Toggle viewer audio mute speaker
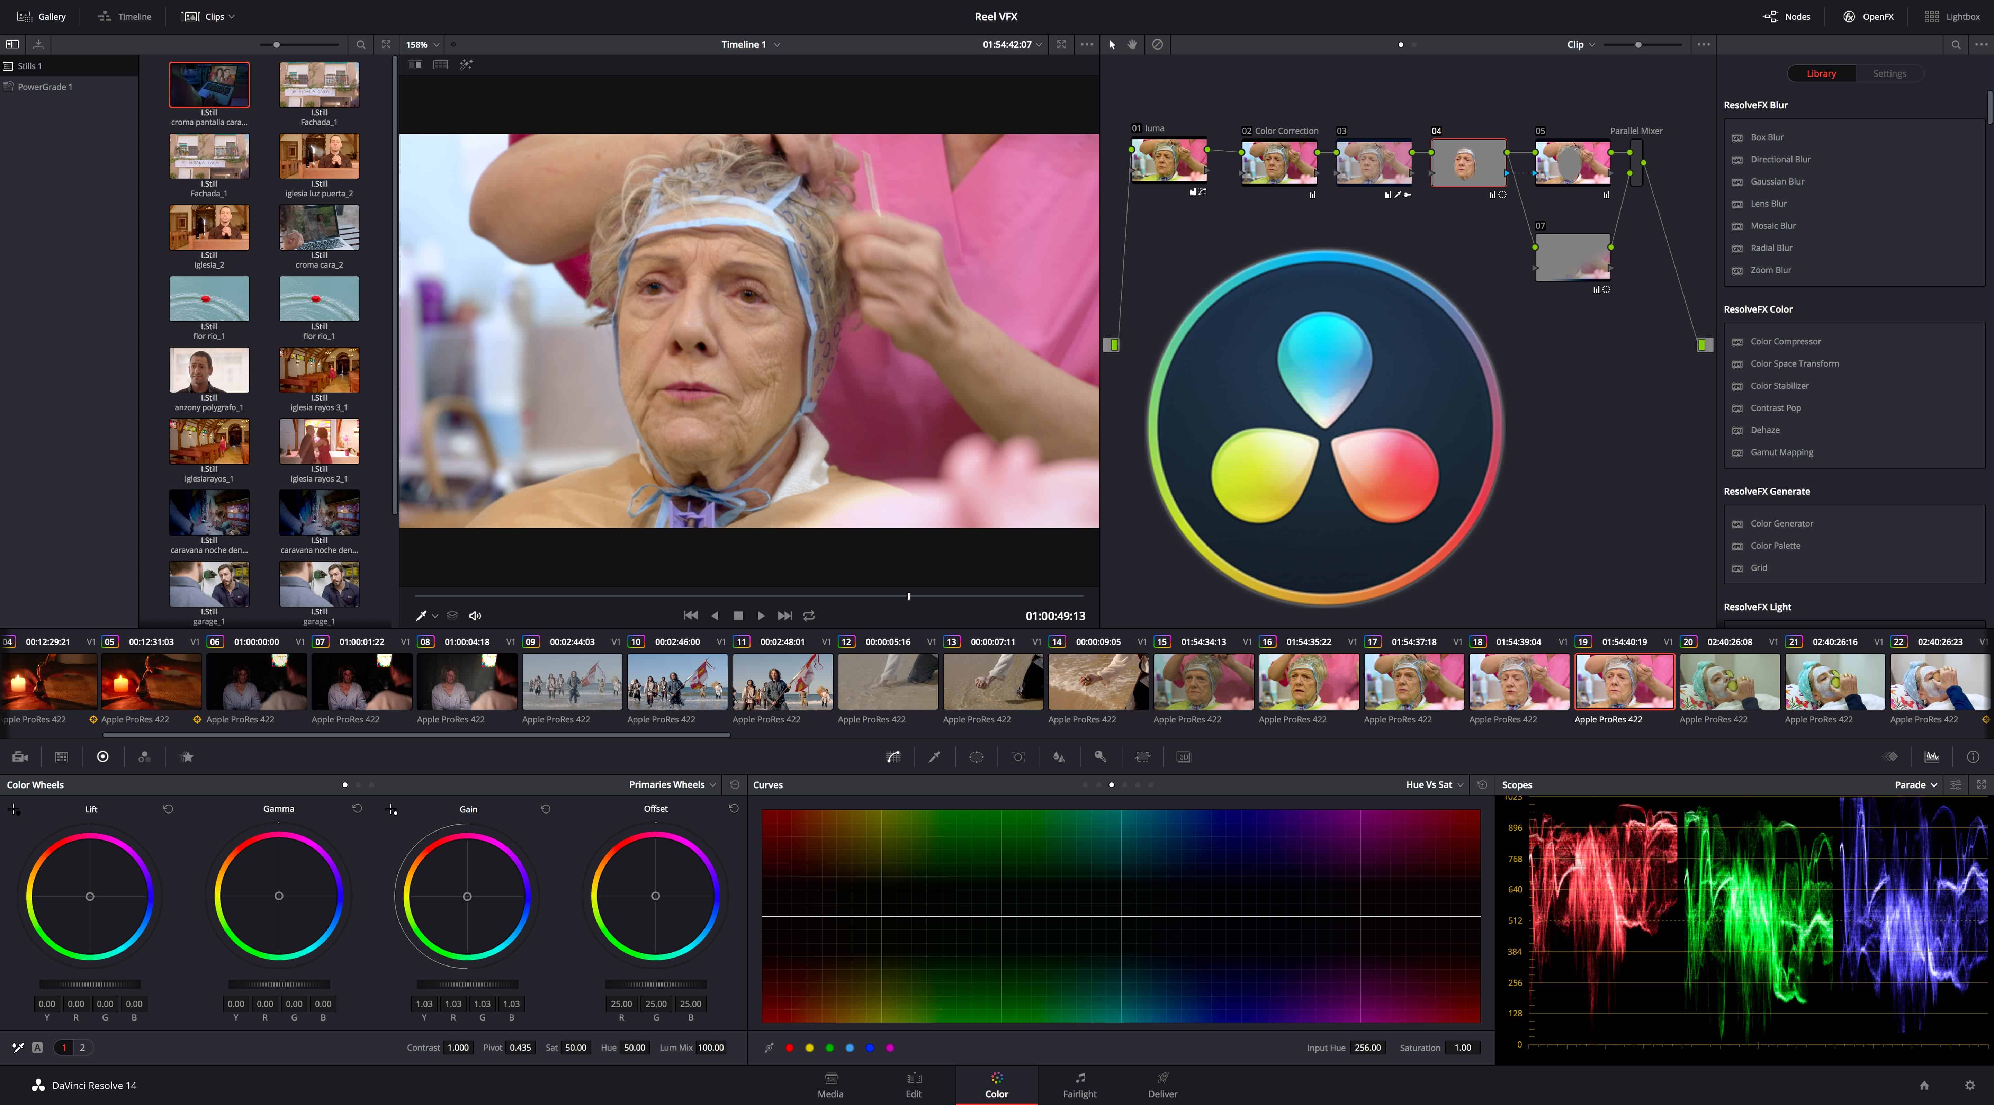The height and width of the screenshot is (1105, 1994). coord(475,616)
